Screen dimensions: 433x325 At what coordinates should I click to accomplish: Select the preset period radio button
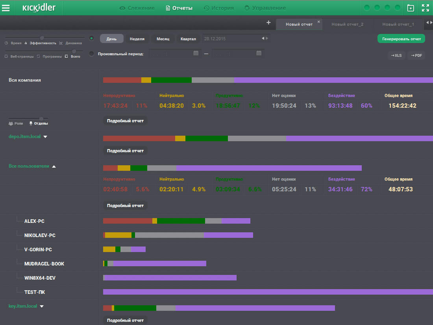(x=92, y=38)
